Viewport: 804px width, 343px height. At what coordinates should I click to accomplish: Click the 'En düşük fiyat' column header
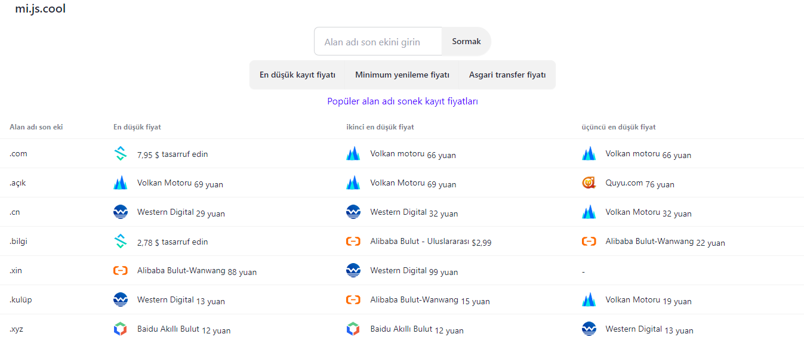tap(137, 127)
